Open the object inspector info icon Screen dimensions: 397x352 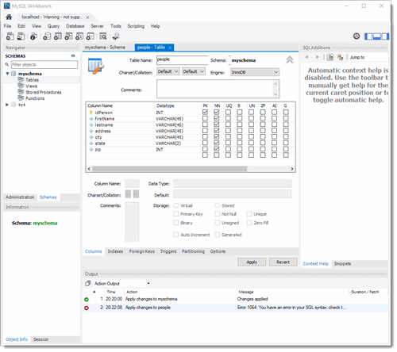pyautogui.click(x=33, y=36)
